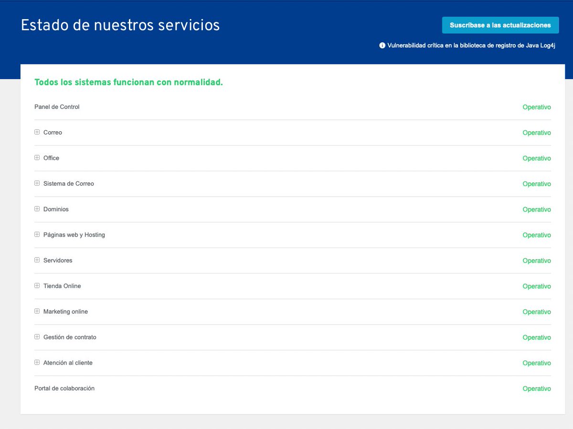The image size is (573, 429).
Task: Click Operativo status for Dominios
Action: 537,209
